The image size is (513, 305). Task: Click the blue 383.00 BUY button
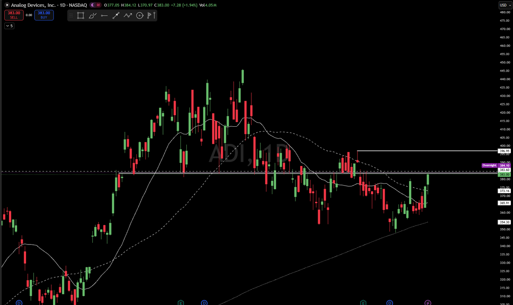pos(44,15)
